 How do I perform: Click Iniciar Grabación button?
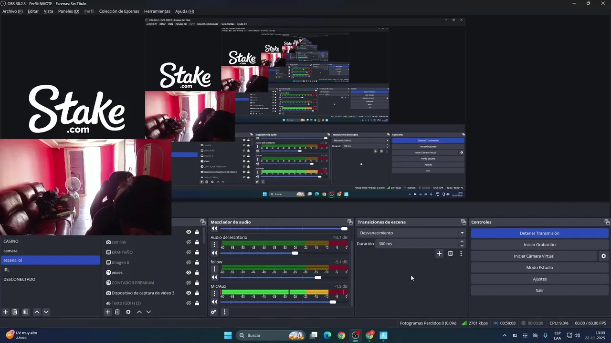click(539, 244)
